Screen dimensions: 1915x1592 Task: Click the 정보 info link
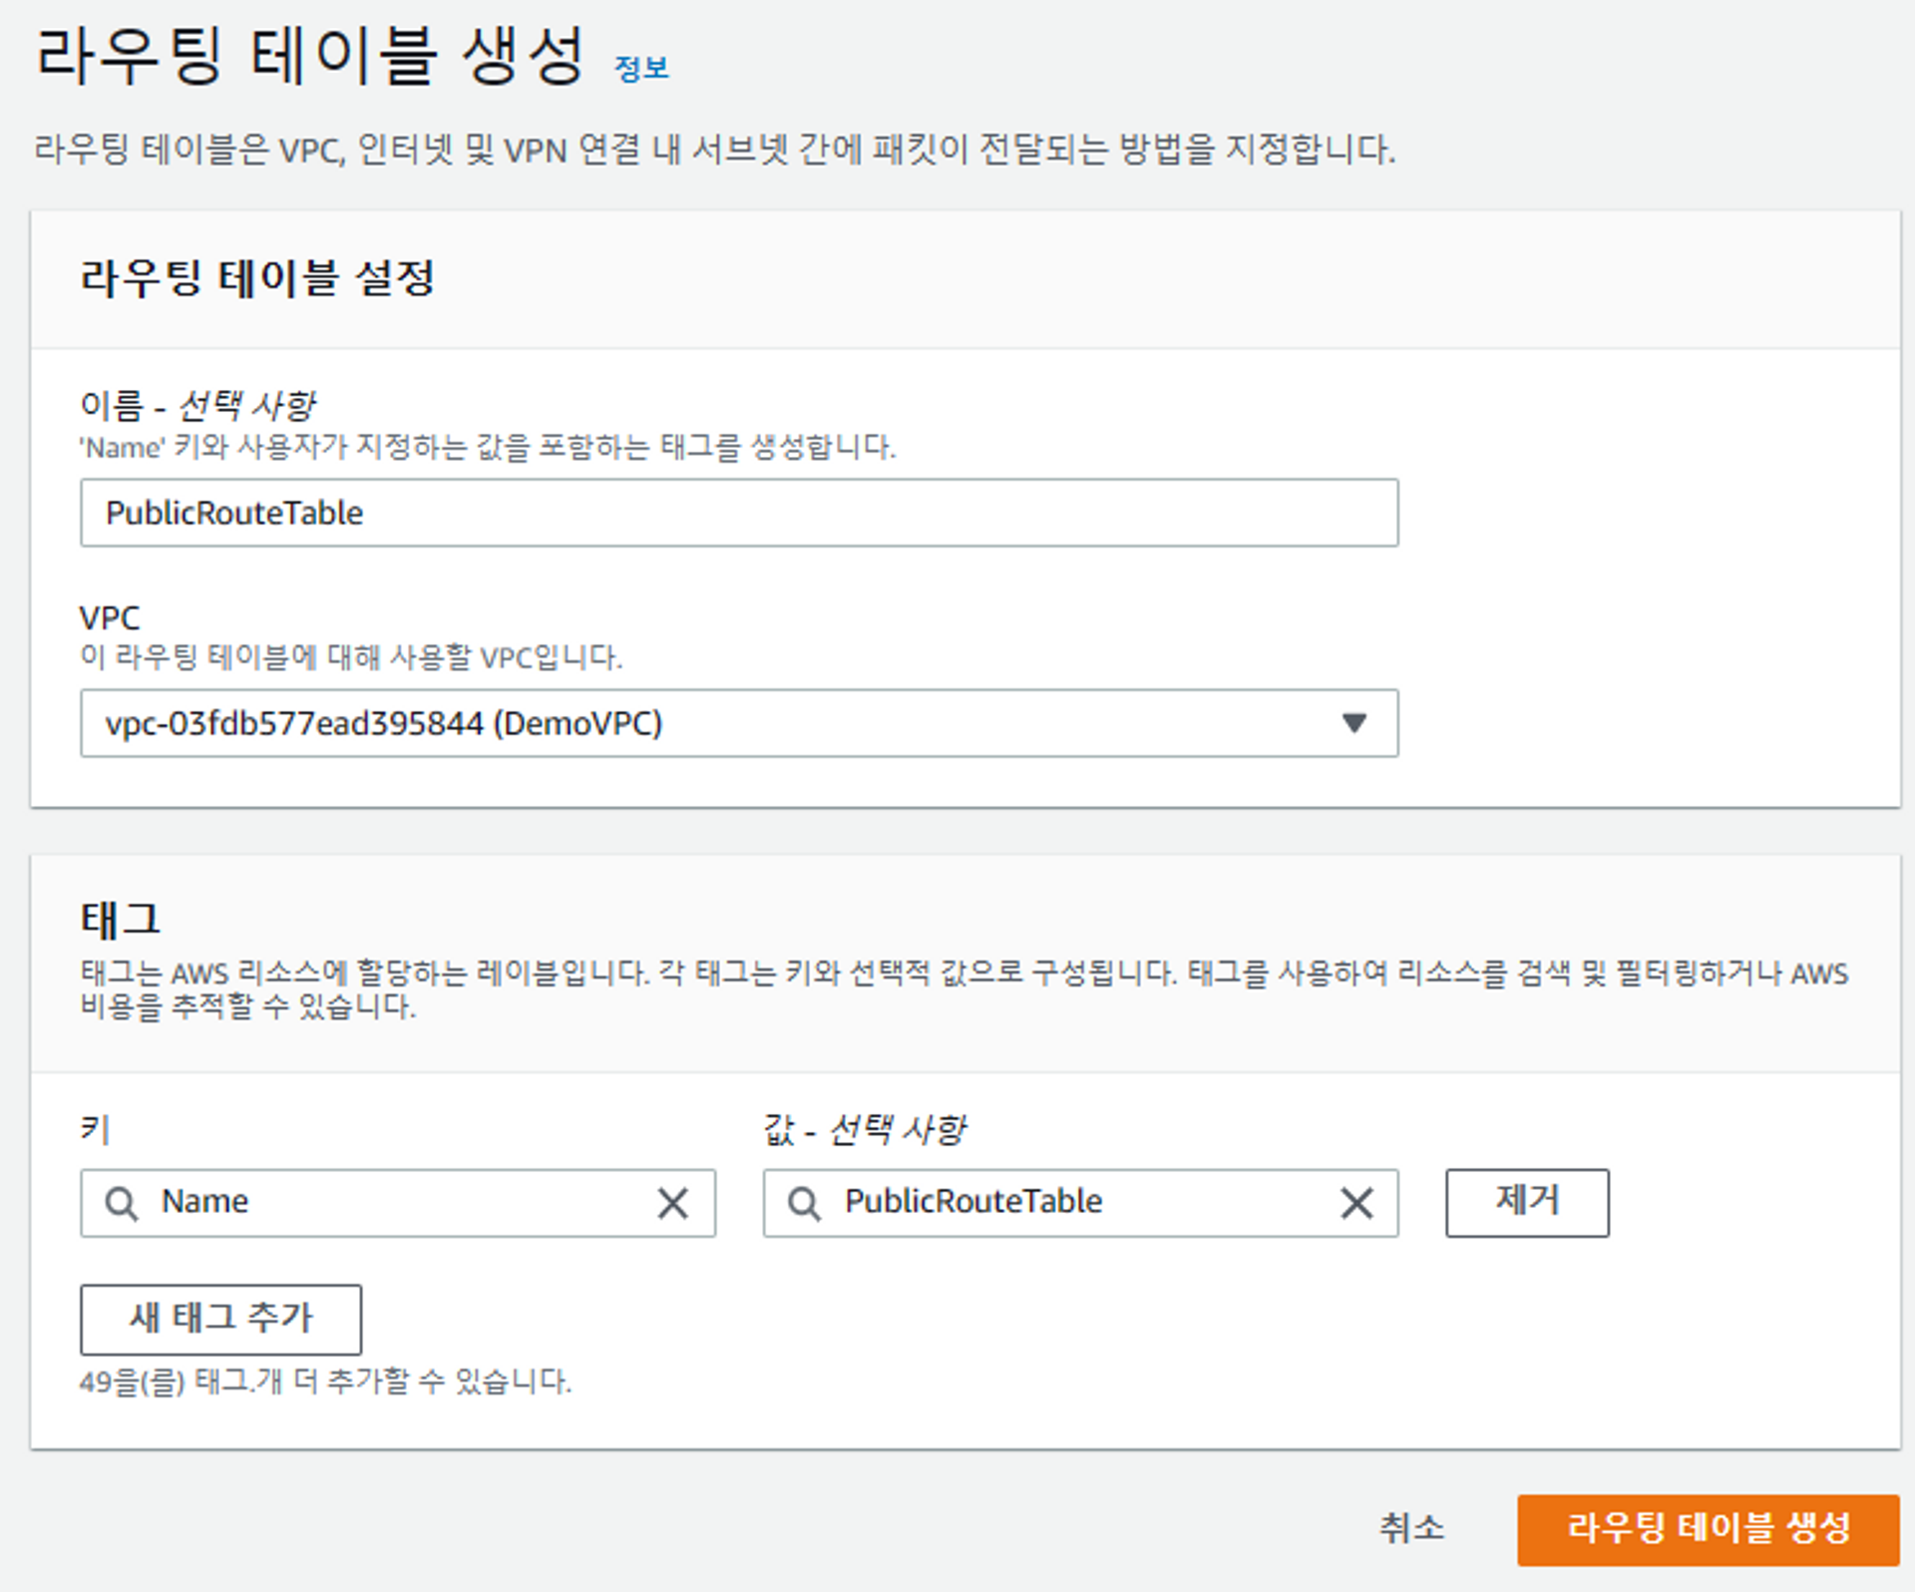pyautogui.click(x=641, y=69)
